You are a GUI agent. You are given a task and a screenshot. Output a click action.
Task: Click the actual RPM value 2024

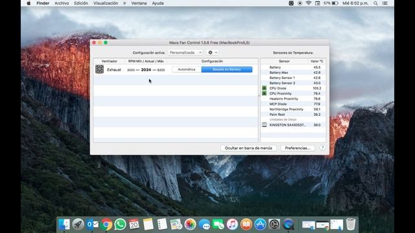pyautogui.click(x=146, y=70)
